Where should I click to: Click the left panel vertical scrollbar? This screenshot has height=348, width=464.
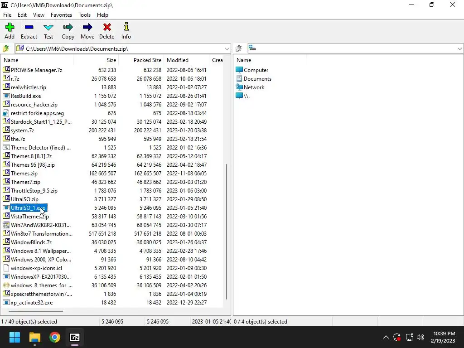(227, 232)
